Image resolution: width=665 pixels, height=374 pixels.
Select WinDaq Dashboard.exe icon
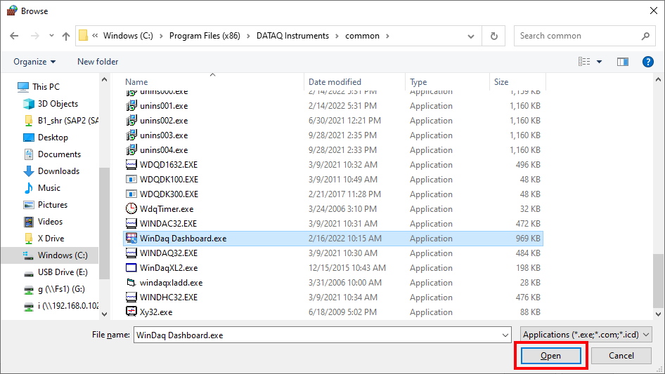(131, 239)
